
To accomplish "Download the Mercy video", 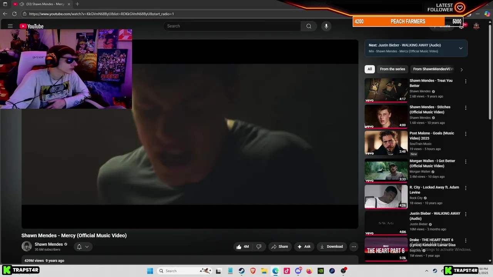I will click(x=331, y=247).
